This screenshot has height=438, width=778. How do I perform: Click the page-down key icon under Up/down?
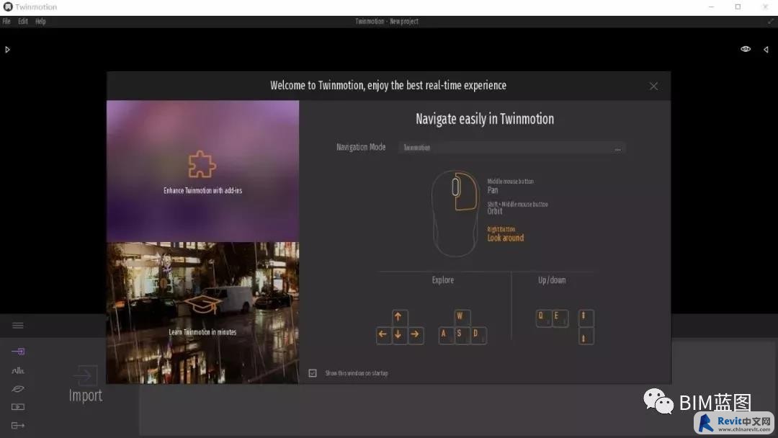586,336
